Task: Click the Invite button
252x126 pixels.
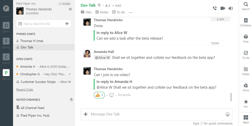Action: pyautogui.click(x=65, y=4)
